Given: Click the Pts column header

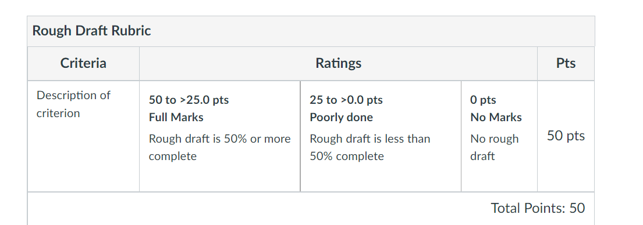Looking at the screenshot, I should tap(566, 63).
